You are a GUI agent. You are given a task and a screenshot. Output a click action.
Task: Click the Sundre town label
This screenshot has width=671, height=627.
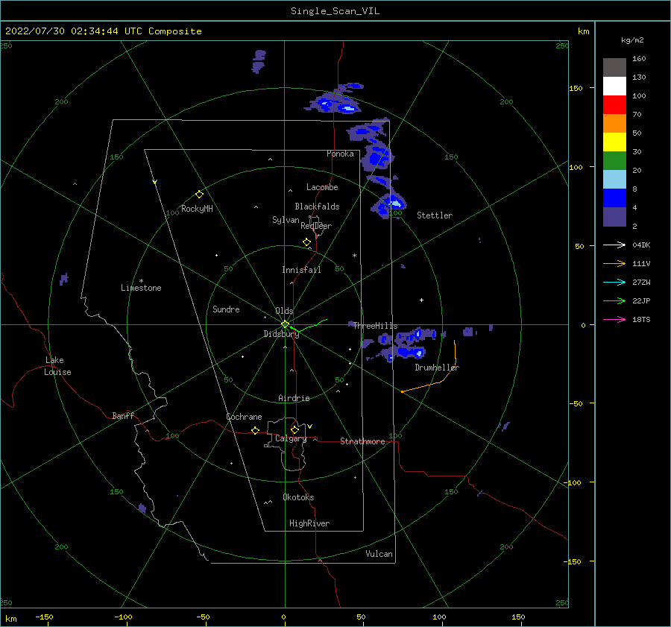pyautogui.click(x=226, y=309)
